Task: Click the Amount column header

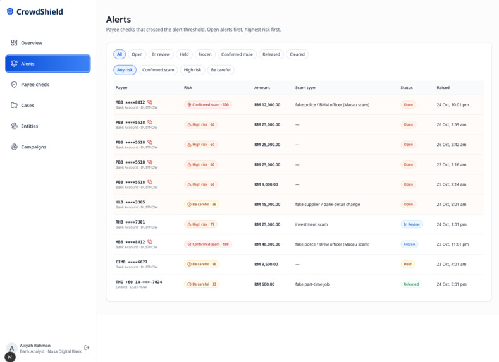Action: click(x=262, y=88)
